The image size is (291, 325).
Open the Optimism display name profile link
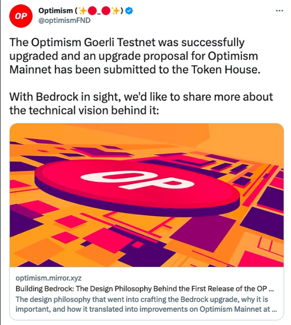coord(56,11)
